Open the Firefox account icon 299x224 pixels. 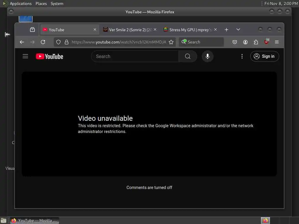pyautogui.click(x=245, y=42)
